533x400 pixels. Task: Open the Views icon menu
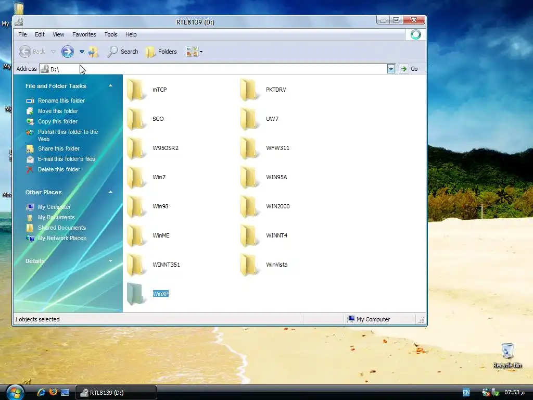(x=194, y=52)
